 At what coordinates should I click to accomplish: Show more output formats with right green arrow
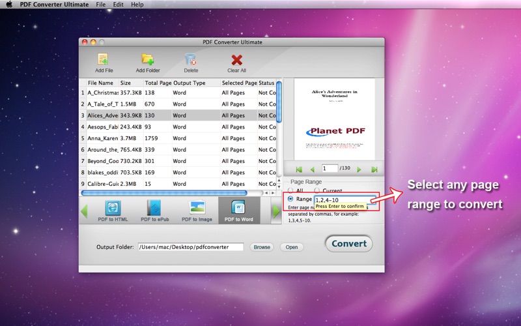276,211
